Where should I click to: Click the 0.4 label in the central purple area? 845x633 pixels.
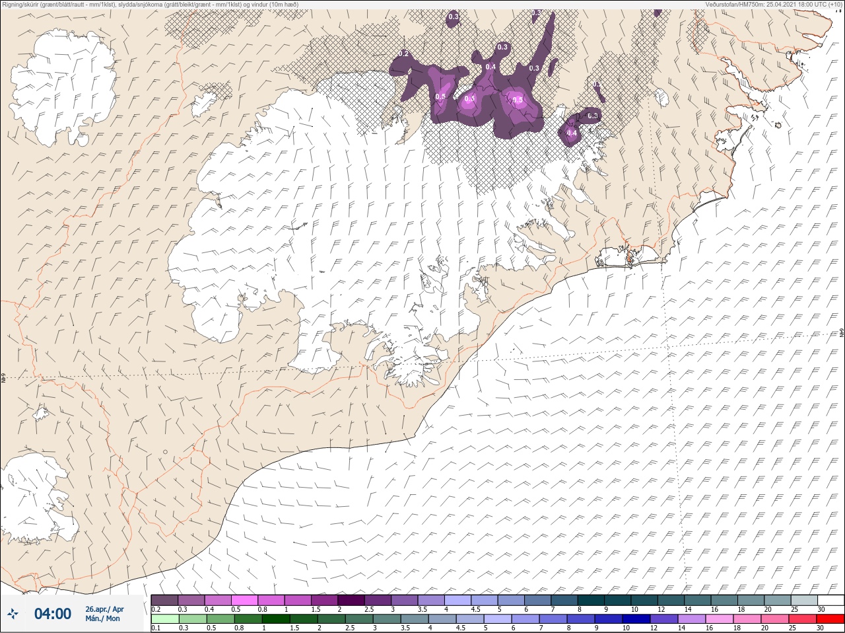[490, 67]
